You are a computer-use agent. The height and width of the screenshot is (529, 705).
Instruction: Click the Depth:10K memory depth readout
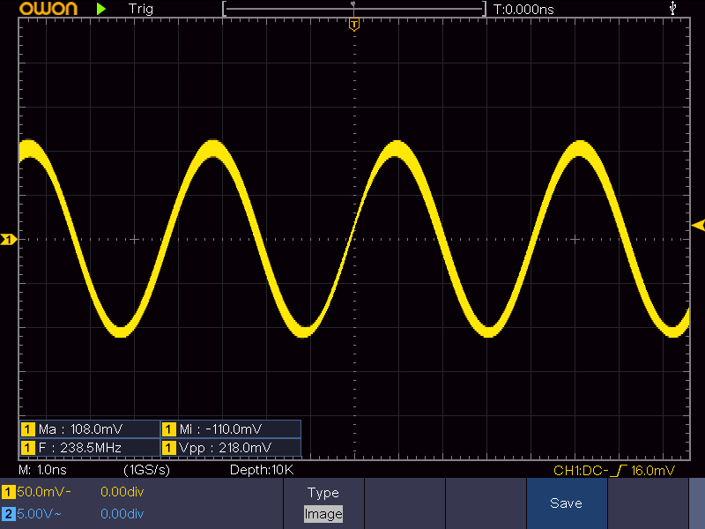(x=262, y=470)
